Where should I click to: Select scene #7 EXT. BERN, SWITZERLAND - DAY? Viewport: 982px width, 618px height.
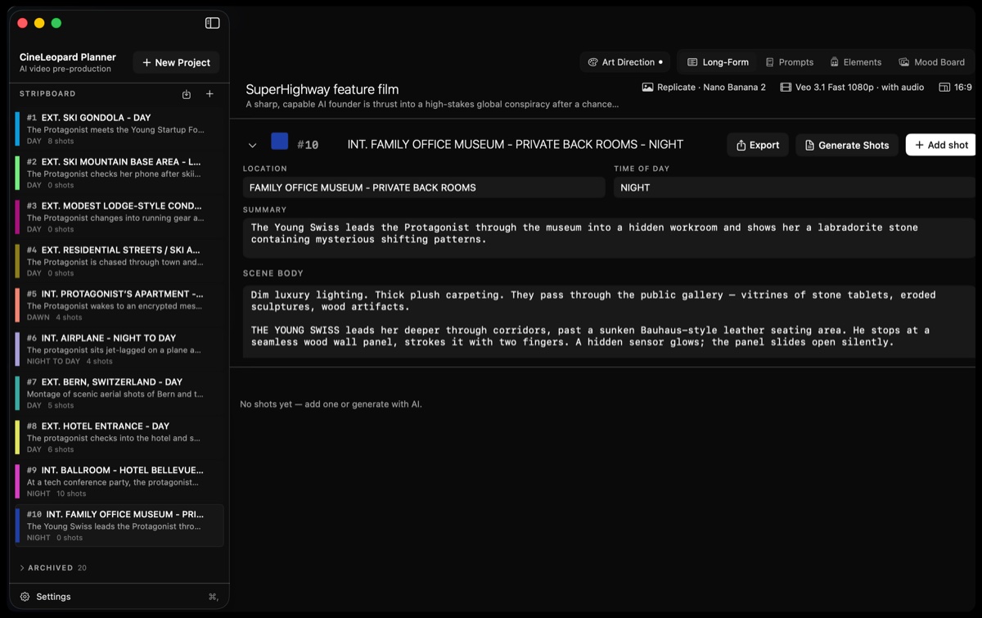tap(119, 394)
